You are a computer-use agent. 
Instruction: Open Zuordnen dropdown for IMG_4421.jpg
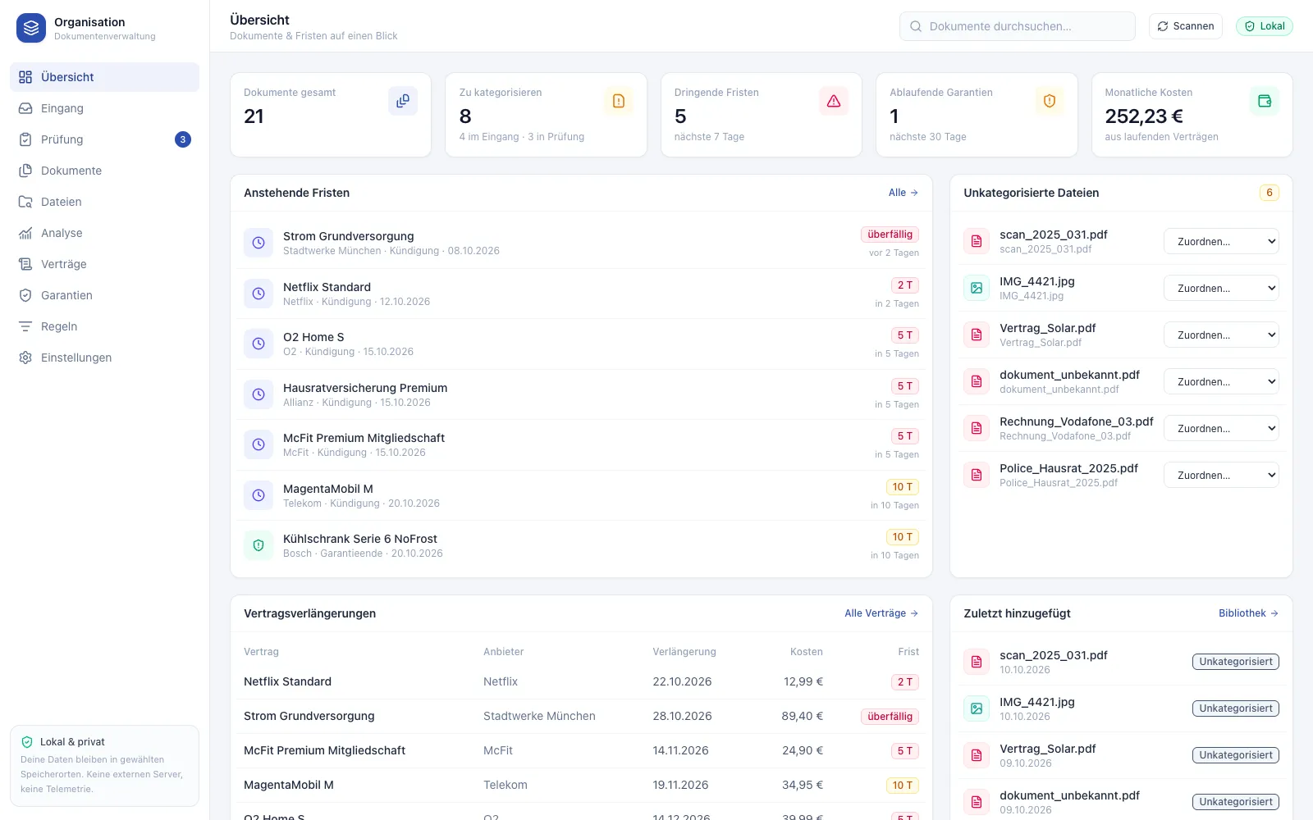point(1221,288)
